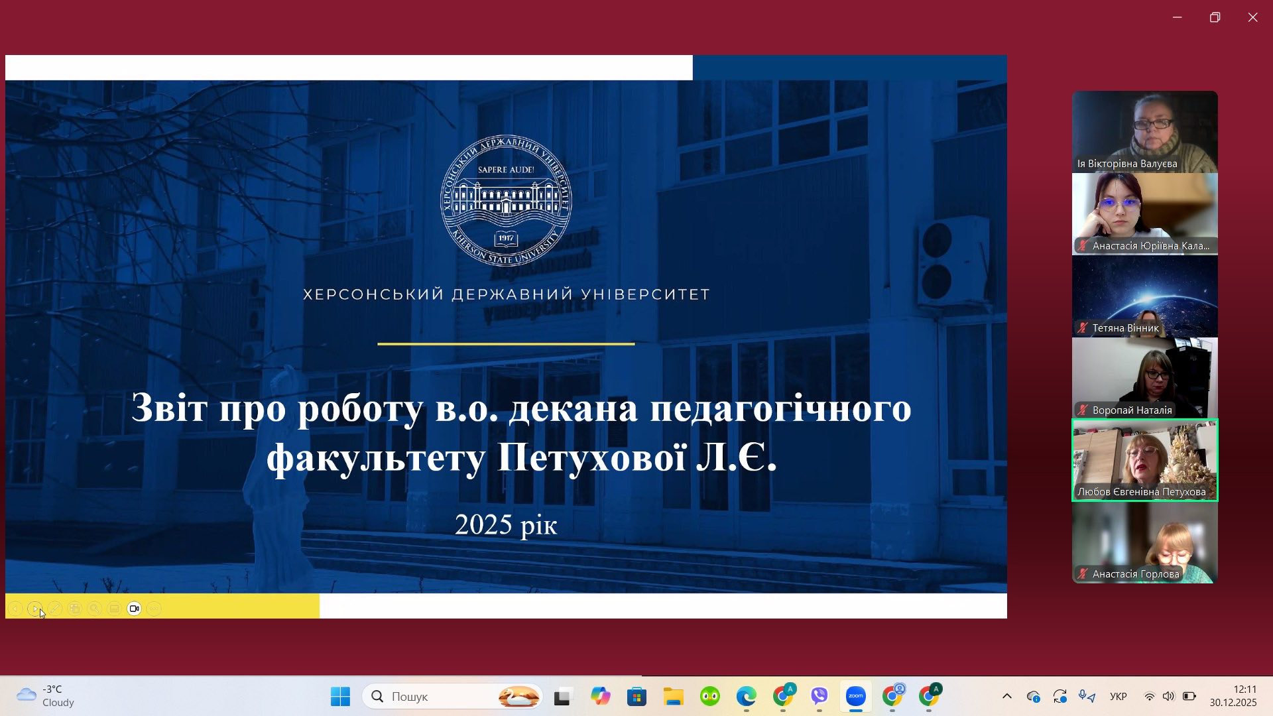Image resolution: width=1273 pixels, height=716 pixels.
Task: Close the Zoom meeting window
Action: pos(1252,17)
